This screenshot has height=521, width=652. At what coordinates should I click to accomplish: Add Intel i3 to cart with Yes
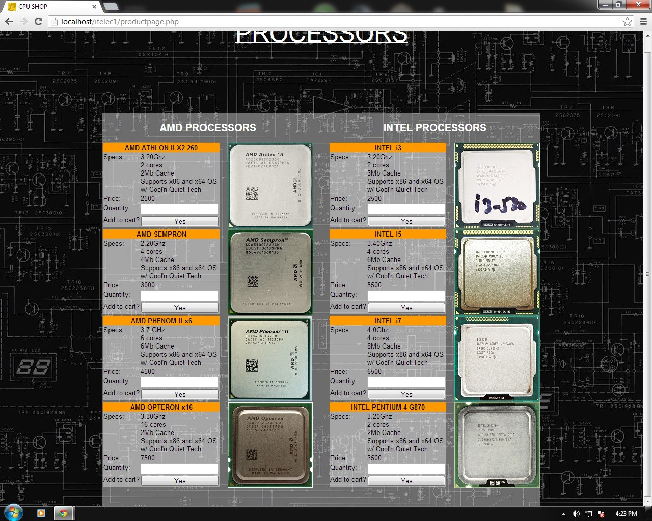pyautogui.click(x=406, y=221)
